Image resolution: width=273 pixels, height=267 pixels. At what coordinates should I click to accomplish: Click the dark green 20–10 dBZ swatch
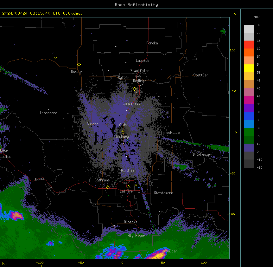click(249, 140)
